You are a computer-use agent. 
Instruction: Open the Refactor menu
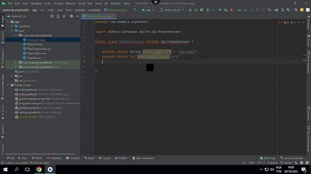click(x=71, y=3)
